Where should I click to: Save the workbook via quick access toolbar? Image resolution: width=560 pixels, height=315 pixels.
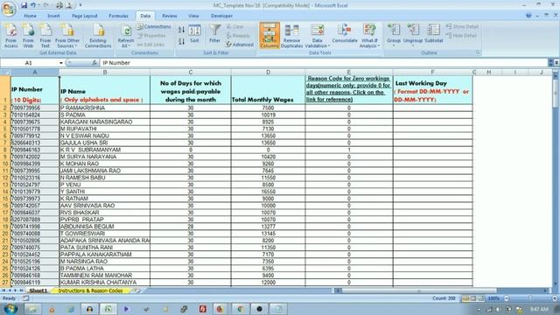point(24,5)
